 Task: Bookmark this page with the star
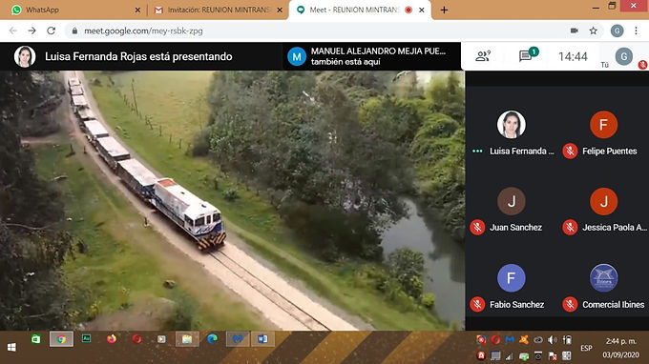[x=593, y=30]
